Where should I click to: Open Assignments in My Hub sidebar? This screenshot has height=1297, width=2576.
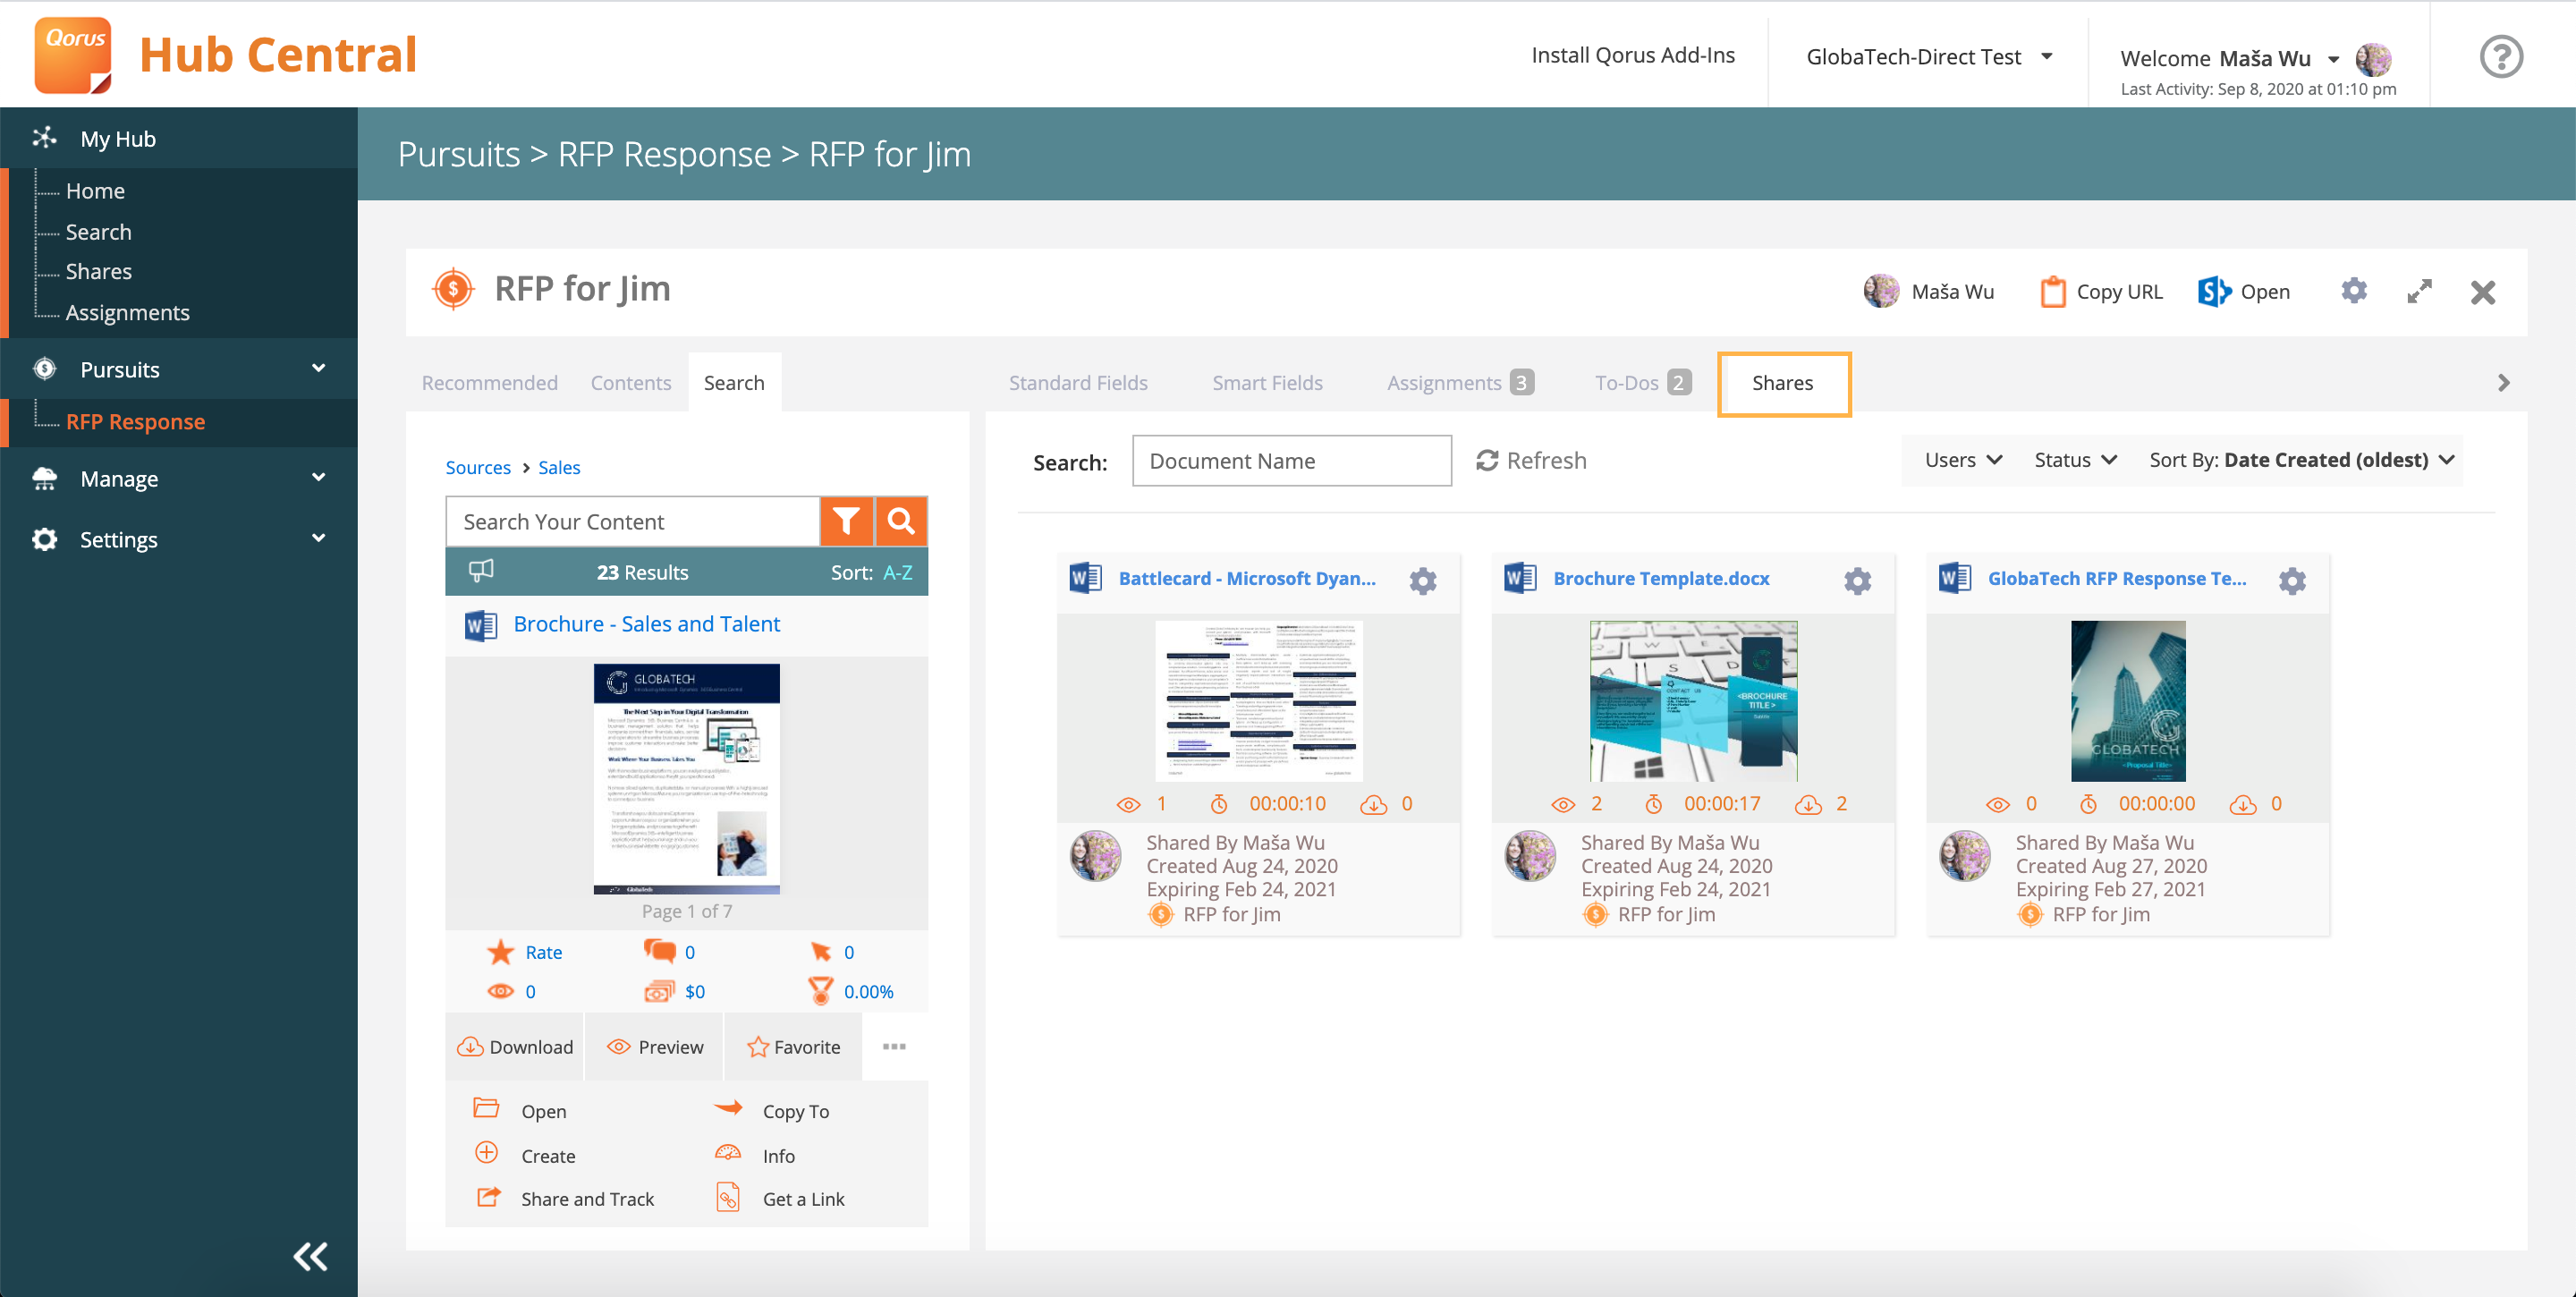(127, 312)
